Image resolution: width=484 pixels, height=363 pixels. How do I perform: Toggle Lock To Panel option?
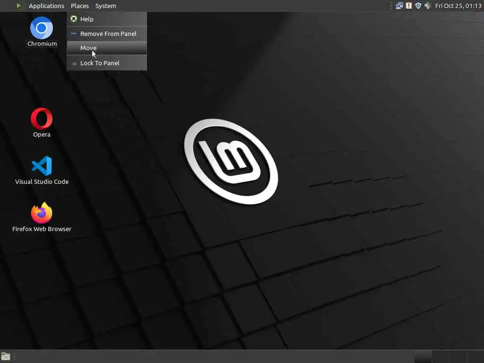coord(107,63)
